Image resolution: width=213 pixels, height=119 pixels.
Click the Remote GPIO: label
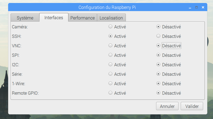coord(25,93)
